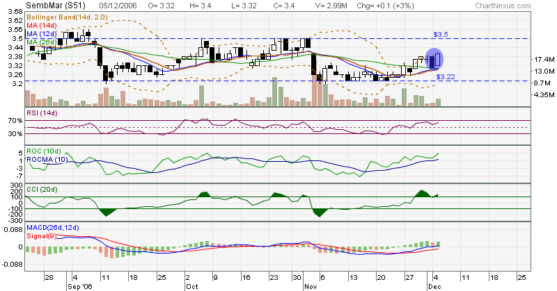Image resolution: width=557 pixels, height=291 pixels.
Task: Click the 70% RSI axis label
Action: click(x=15, y=121)
